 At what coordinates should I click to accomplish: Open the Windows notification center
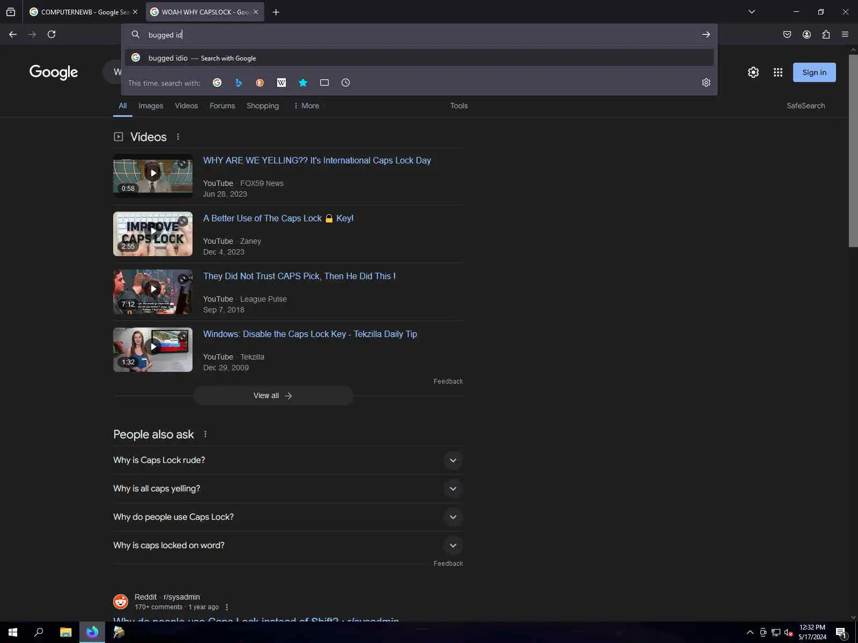pos(841,632)
